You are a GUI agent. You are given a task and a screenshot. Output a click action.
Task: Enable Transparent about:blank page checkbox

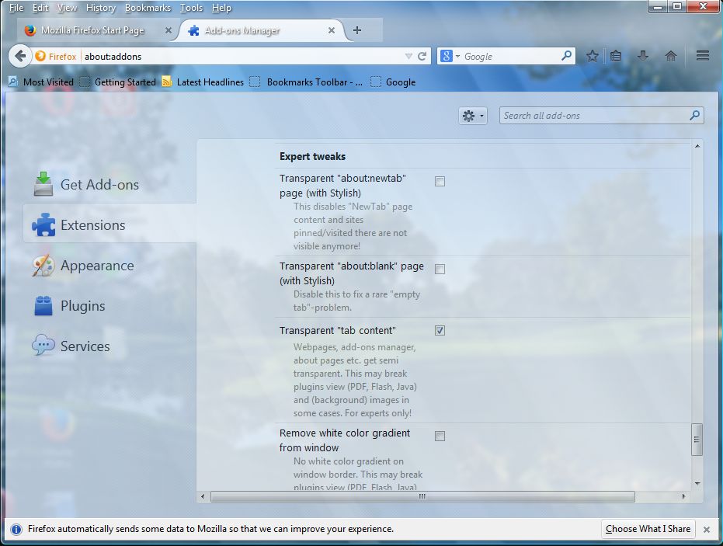coord(440,270)
